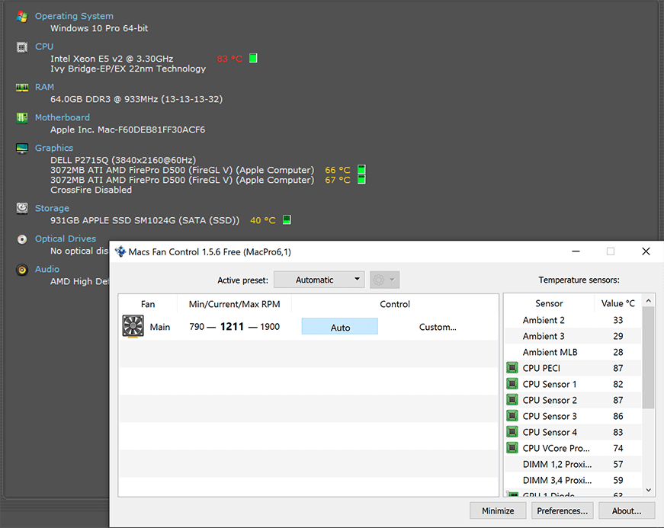Sort by the Sensor column header
The width and height of the screenshot is (664, 528).
(x=549, y=303)
